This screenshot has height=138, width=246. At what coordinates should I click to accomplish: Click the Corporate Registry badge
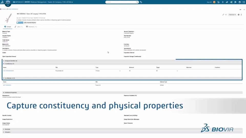pyautogui.click(x=30, y=22)
